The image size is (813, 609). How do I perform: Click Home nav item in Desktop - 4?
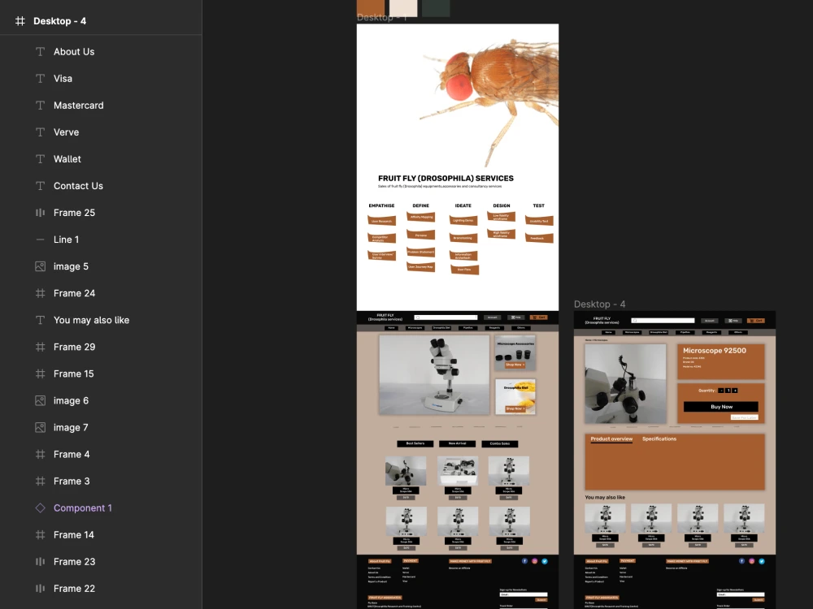pos(609,332)
